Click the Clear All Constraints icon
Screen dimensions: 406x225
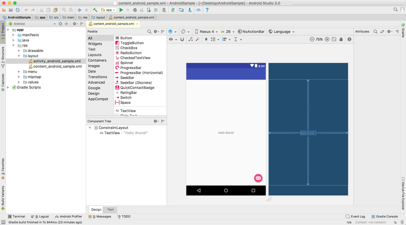point(191,39)
